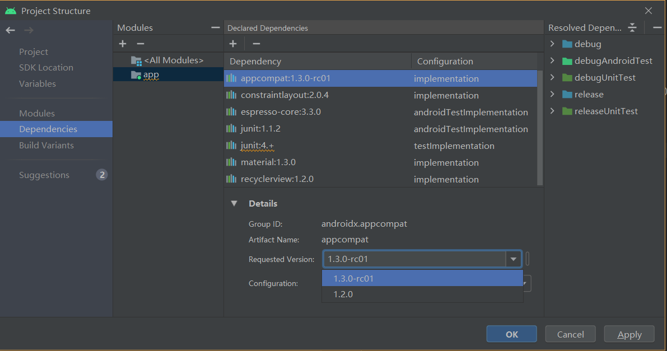
Task: Click the androidx.appcompat Group ID value
Action: (364, 224)
